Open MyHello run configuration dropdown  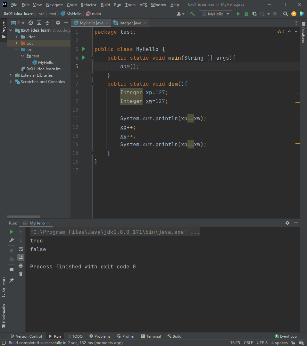pos(215,14)
